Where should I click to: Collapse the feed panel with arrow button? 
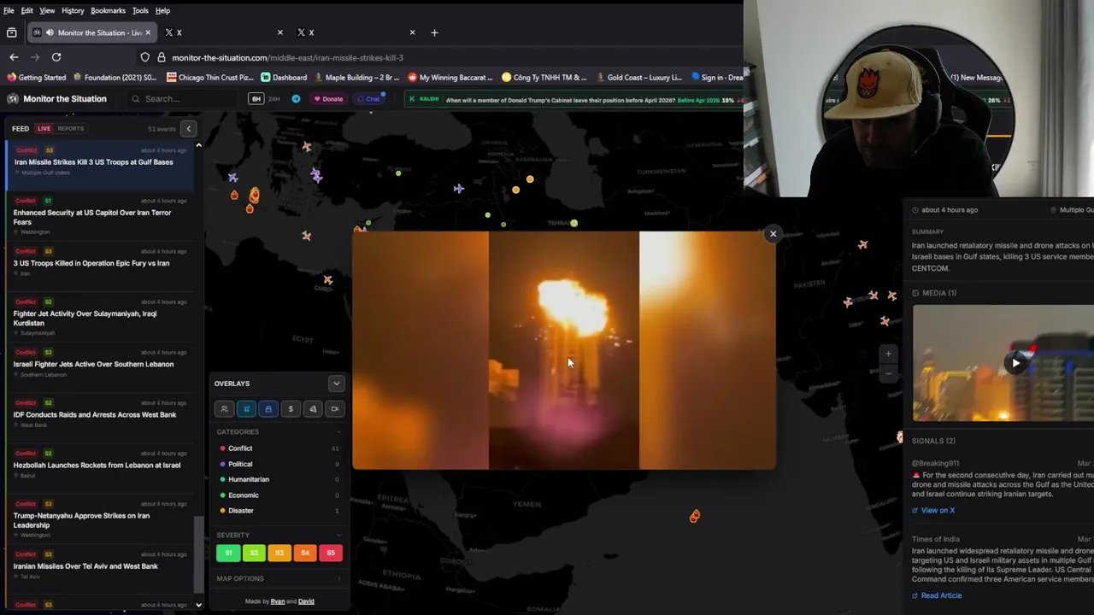click(189, 129)
